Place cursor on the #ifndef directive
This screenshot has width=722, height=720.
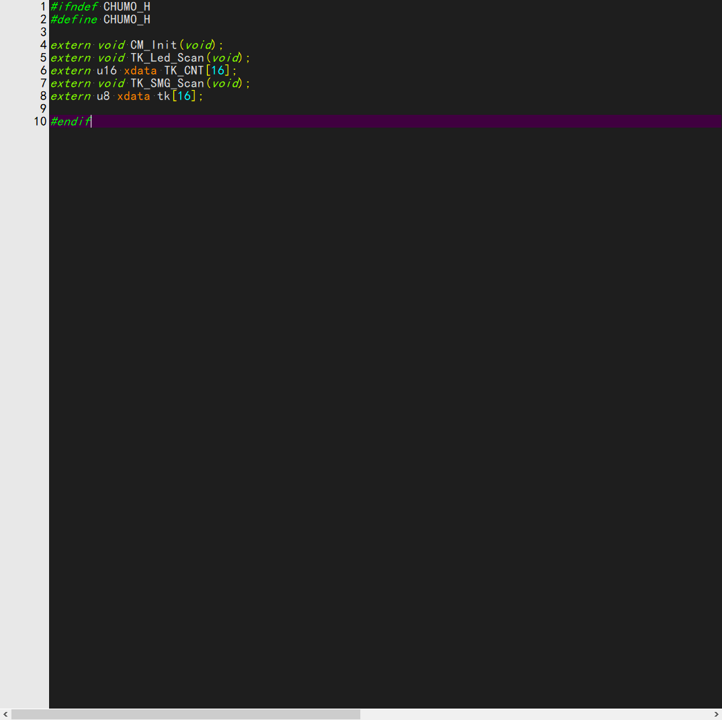pos(73,7)
